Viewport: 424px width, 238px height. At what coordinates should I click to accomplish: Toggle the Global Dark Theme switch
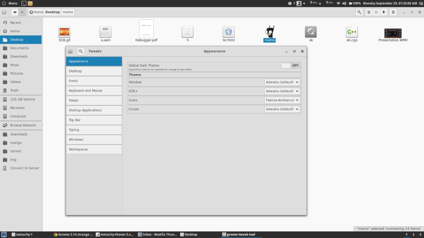point(291,65)
